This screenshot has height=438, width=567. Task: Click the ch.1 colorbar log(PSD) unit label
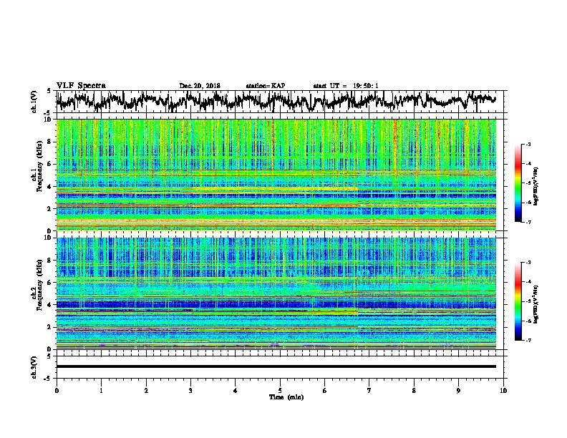point(535,186)
